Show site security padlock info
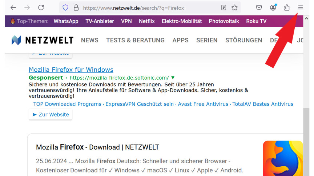This screenshot has width=314, height=176. (x=76, y=8)
